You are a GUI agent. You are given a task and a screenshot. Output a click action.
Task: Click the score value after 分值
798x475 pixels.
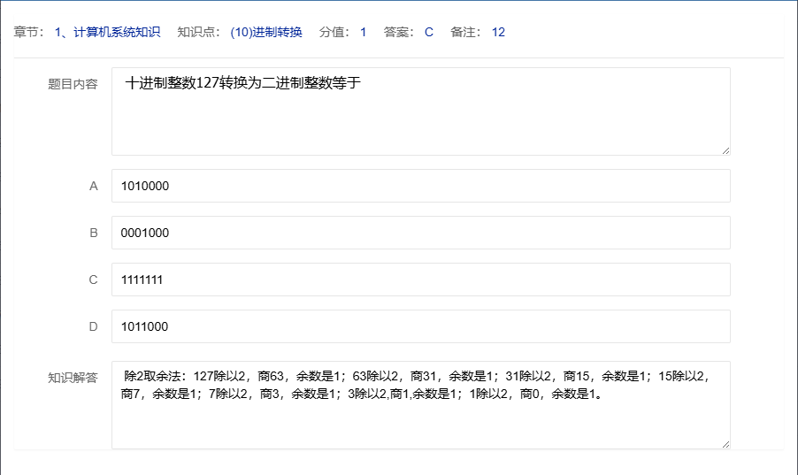pos(363,33)
